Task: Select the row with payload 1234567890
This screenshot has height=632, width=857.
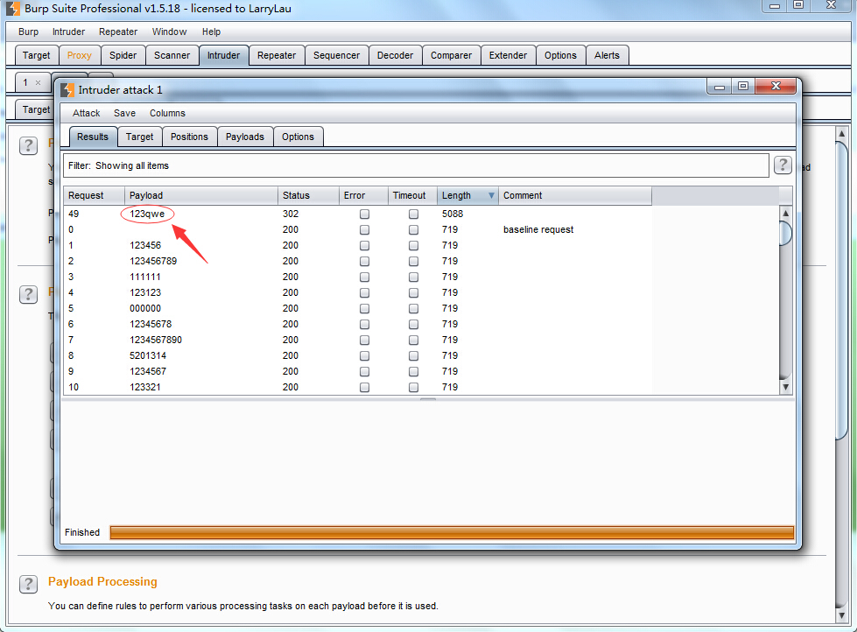Action: tap(357, 340)
